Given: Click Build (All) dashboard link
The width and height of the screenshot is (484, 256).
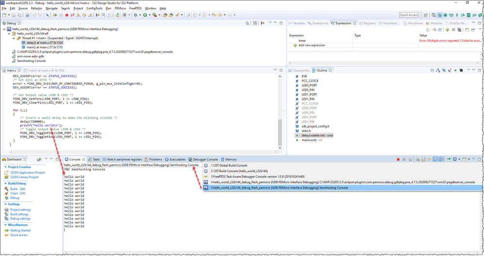Looking at the screenshot, I should pyautogui.click(x=17, y=189).
